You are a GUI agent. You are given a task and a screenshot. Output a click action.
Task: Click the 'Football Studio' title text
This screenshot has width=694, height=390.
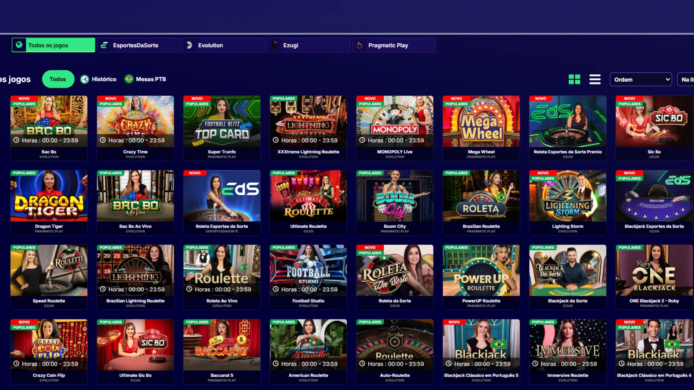[x=308, y=301]
